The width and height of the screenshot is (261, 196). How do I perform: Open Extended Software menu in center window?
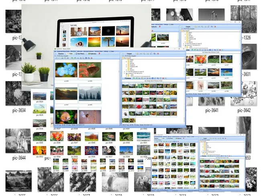pos(89,51)
